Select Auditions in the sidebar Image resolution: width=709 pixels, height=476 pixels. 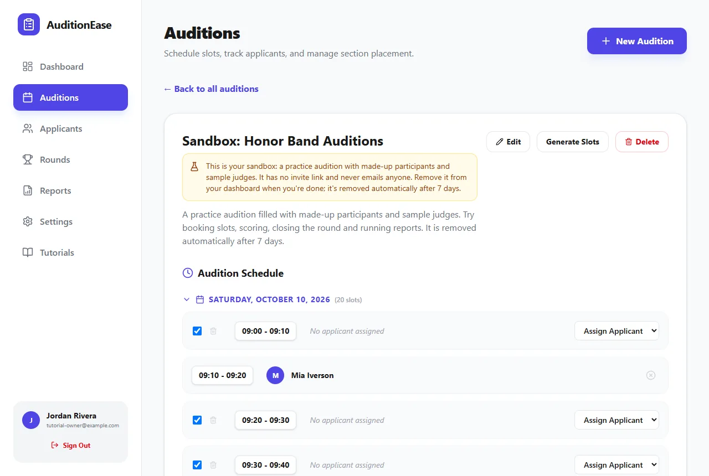70,97
